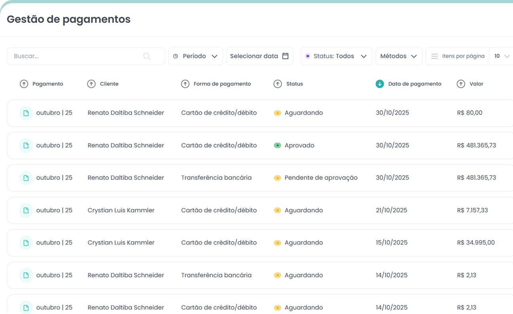513x314 pixels.
Task: Expand the Período dropdown
Action: click(x=196, y=56)
